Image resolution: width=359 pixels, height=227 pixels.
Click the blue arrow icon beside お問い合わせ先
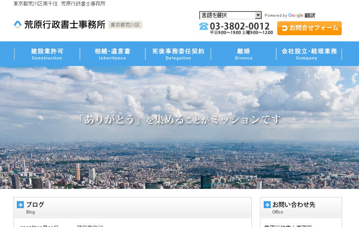[x=267, y=205]
